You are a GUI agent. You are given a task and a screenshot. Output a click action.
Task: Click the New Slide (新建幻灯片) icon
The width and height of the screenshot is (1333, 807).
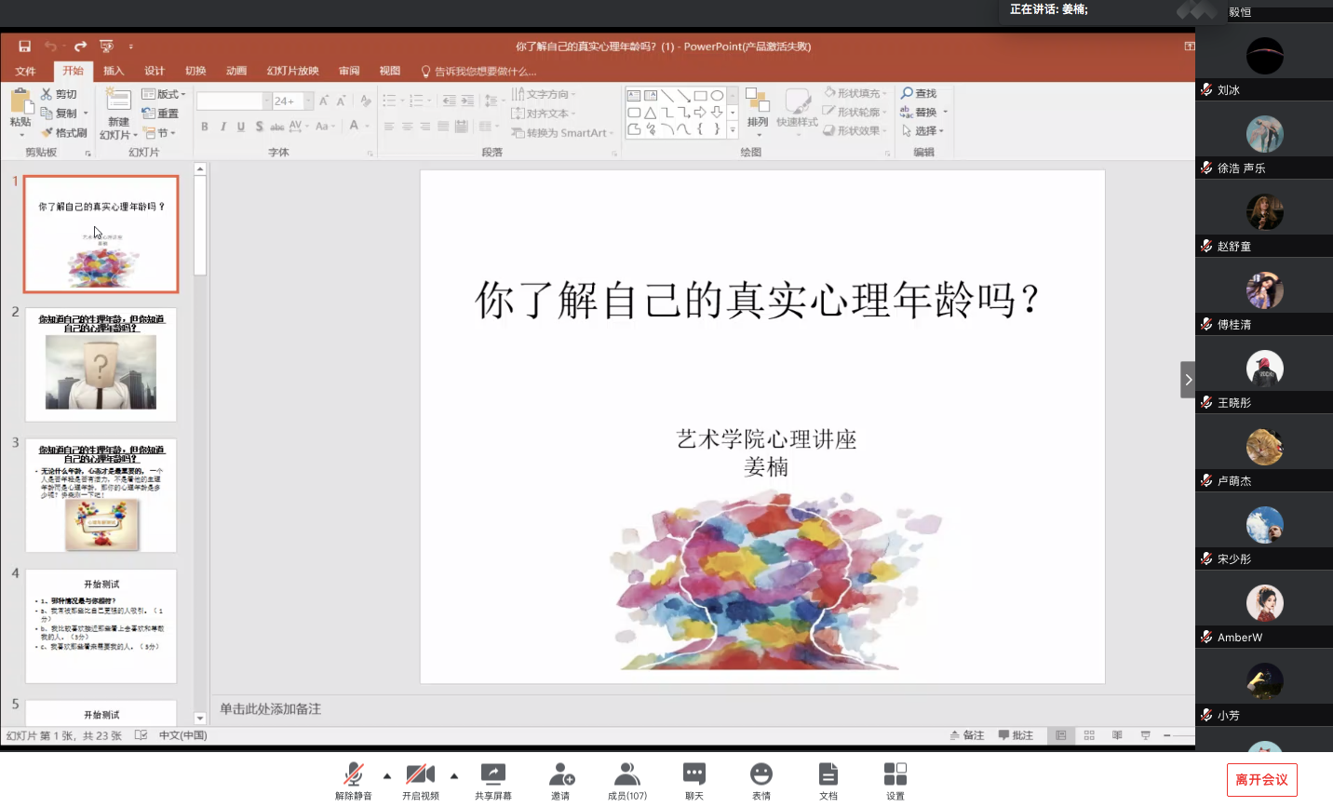(118, 101)
